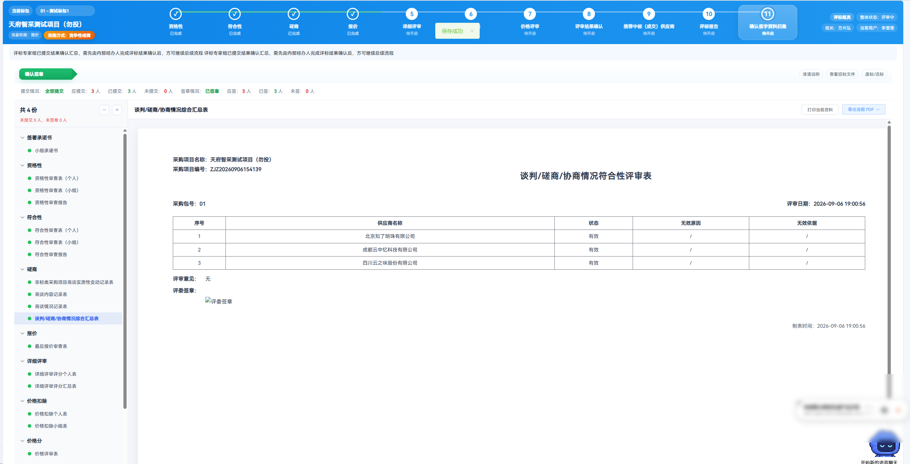Select 最后报价审查表
The height and width of the screenshot is (464, 910).
[x=51, y=346]
